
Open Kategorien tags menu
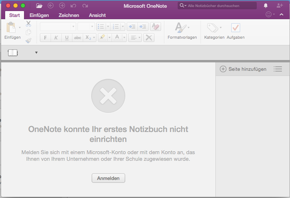point(214,31)
